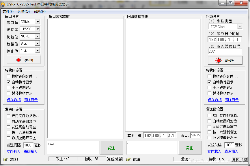This screenshot has height=166, width=250.
Task: Click the app icon in title bar
Action: click(3, 4)
